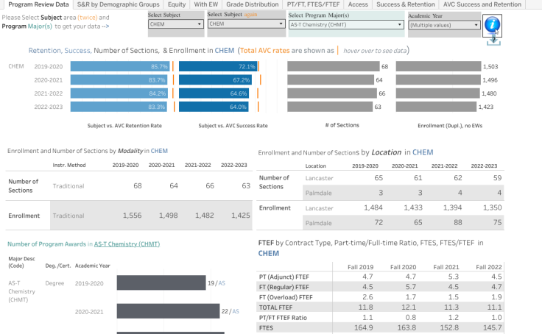Open the Grade Distribution tab
The width and height of the screenshot is (542, 334).
pos(252,4)
